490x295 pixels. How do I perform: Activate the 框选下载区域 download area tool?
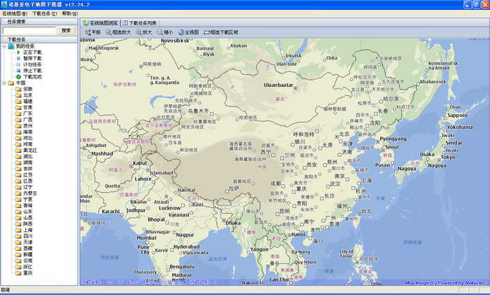tap(221, 32)
